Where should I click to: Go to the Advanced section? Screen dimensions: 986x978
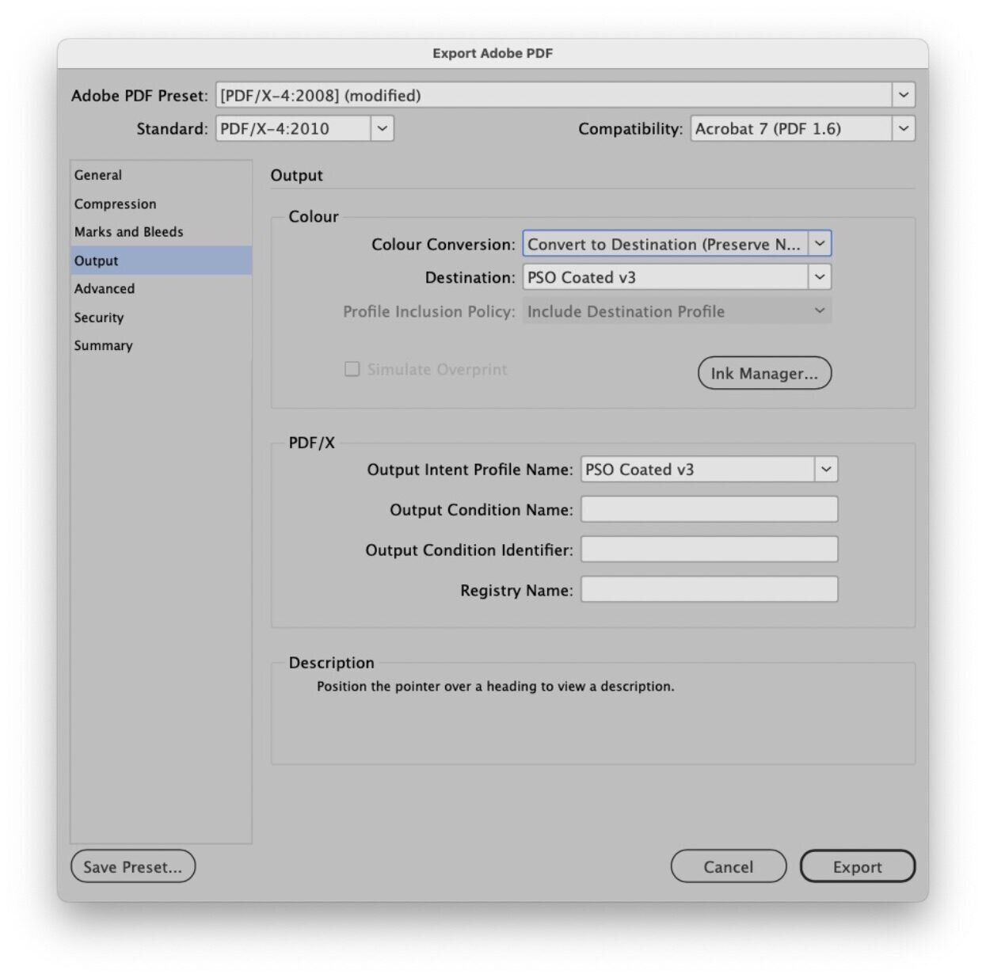tap(105, 289)
